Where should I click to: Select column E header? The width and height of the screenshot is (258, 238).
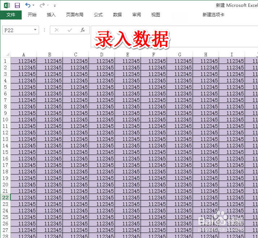point(128,55)
